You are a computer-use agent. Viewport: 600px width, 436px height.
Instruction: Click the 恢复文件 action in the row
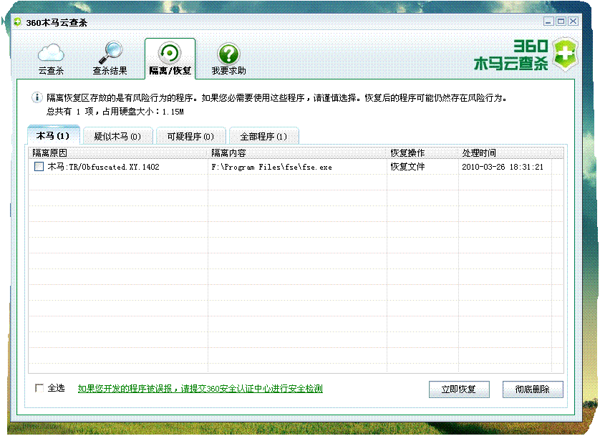pos(407,167)
